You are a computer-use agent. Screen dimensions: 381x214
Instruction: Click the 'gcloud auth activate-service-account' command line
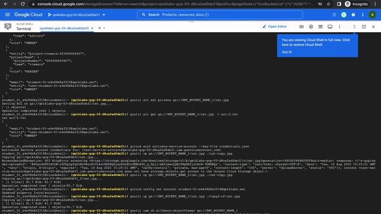point(126,146)
